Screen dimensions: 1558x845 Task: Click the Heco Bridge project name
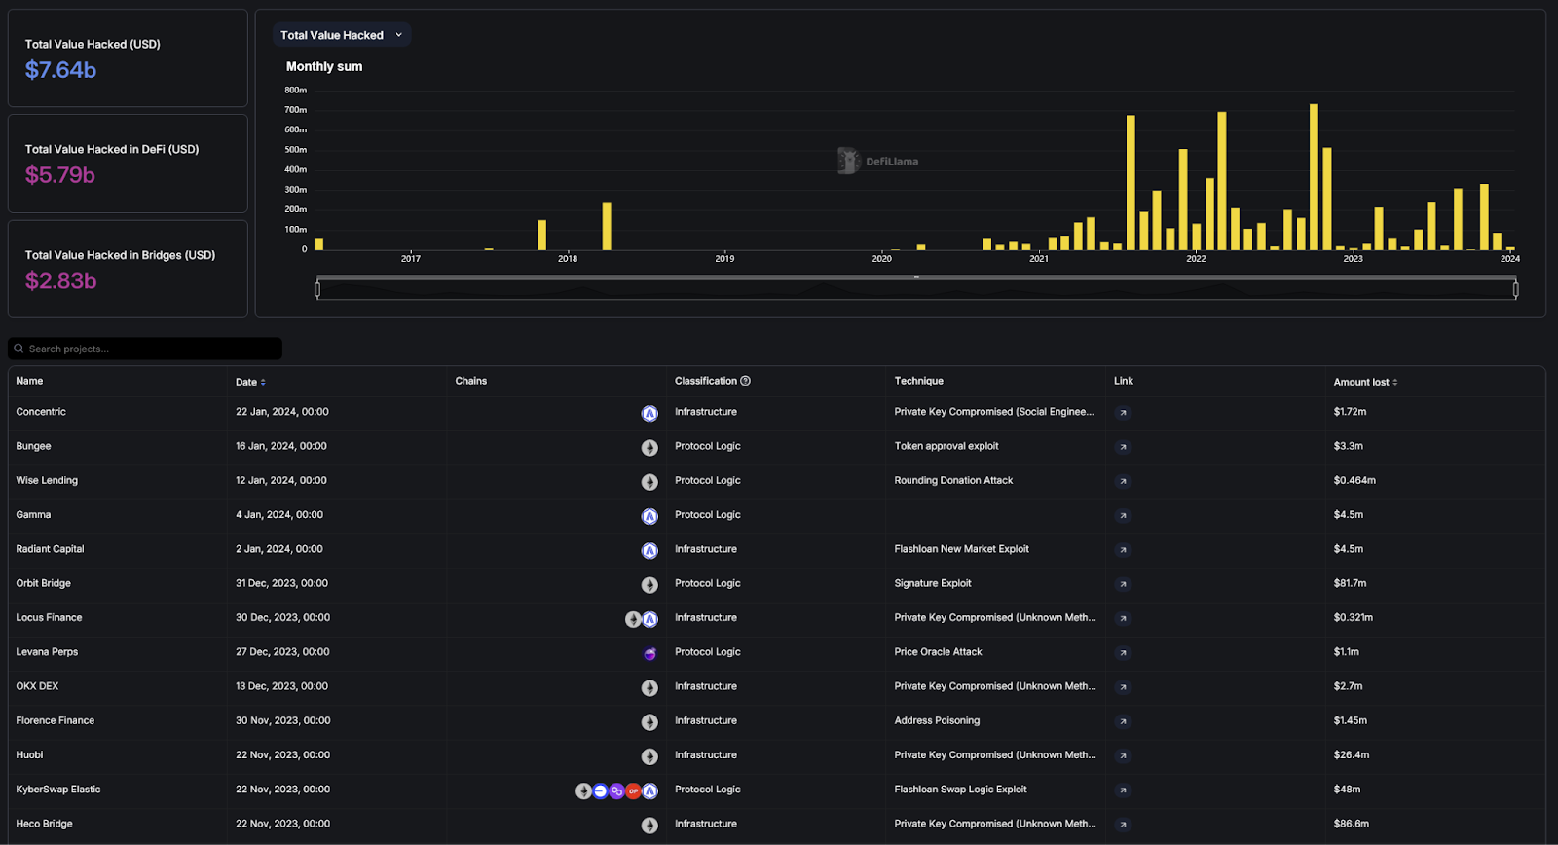[x=44, y=824]
